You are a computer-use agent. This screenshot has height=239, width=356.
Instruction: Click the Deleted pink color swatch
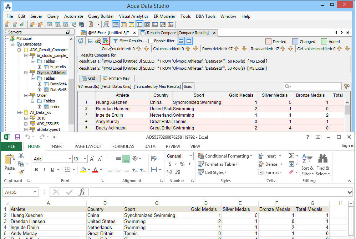268,42
